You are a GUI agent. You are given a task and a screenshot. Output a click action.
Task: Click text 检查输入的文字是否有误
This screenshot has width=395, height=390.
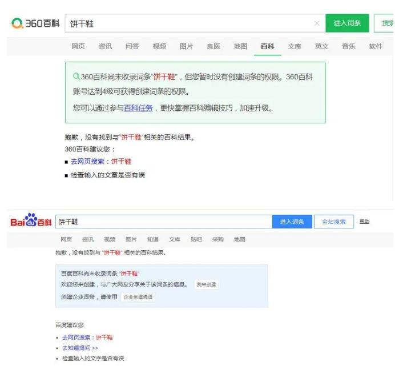point(93,358)
